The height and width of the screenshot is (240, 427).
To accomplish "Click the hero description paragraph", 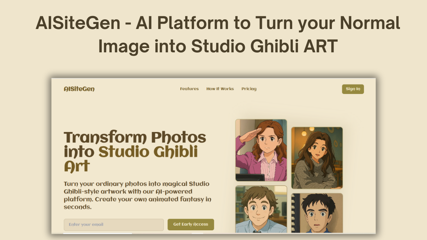I will 137,195.
